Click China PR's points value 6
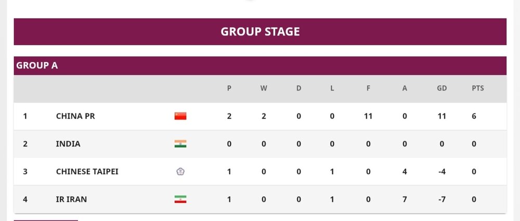520x221 pixels. pyautogui.click(x=474, y=116)
